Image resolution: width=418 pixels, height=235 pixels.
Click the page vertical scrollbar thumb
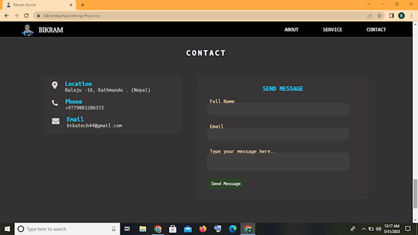click(x=415, y=194)
